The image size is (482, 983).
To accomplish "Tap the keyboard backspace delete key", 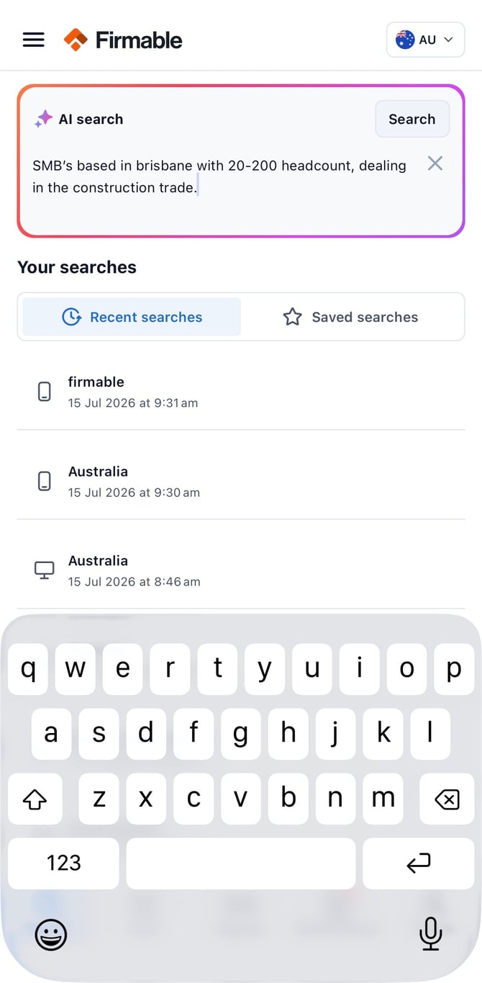I will coord(447,799).
